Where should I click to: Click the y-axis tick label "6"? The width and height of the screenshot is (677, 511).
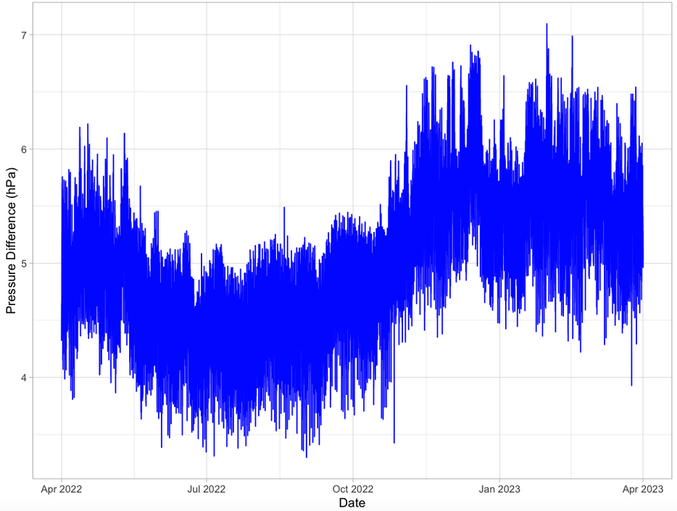22,149
